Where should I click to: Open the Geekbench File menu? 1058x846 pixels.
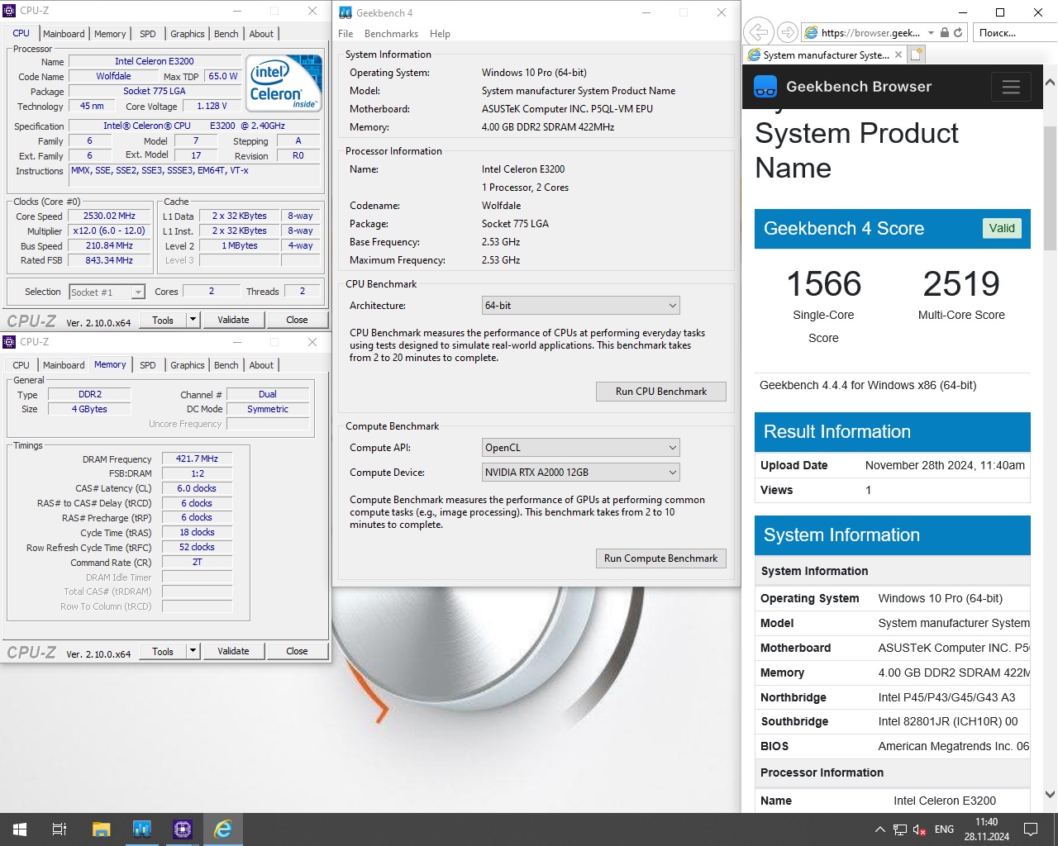tap(346, 34)
